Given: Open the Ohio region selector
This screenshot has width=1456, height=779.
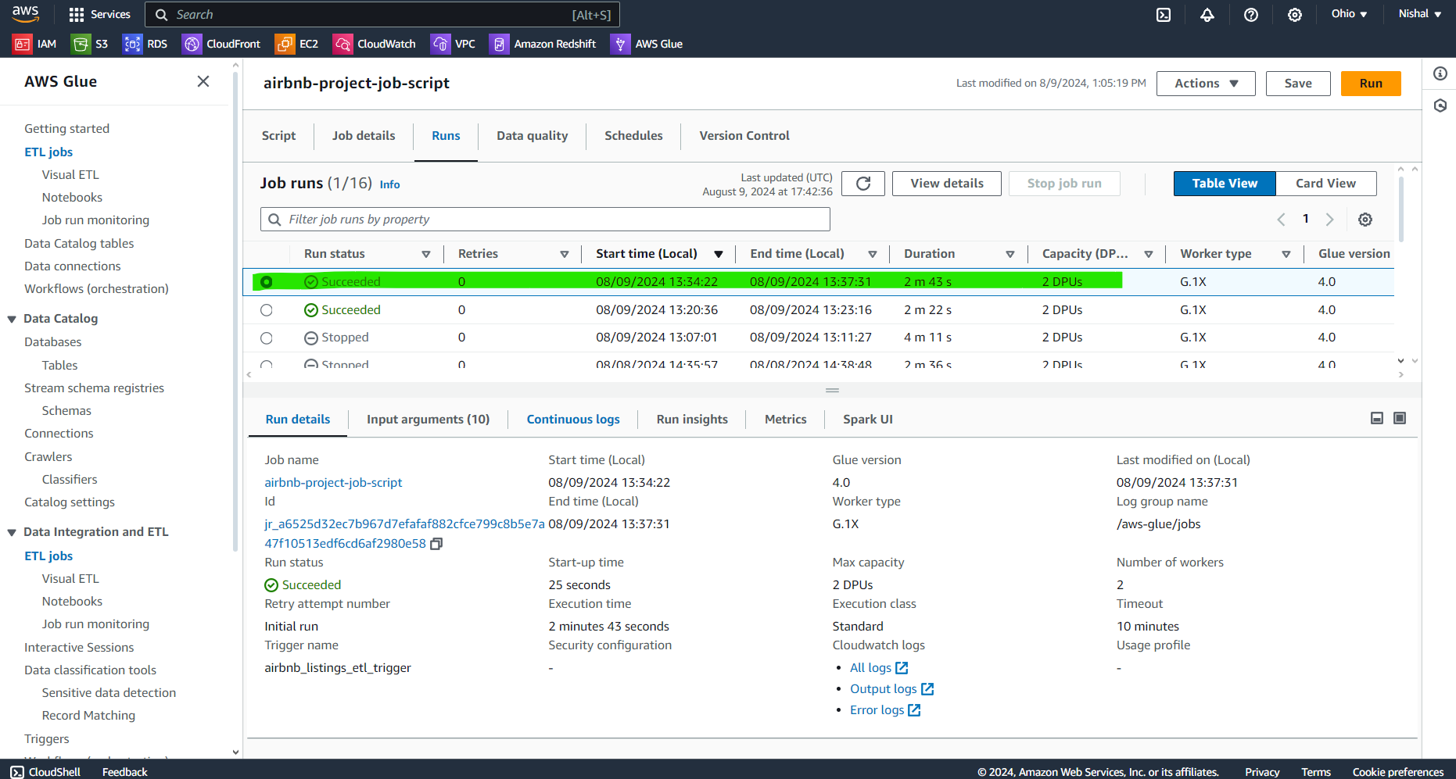Looking at the screenshot, I should click(x=1350, y=14).
